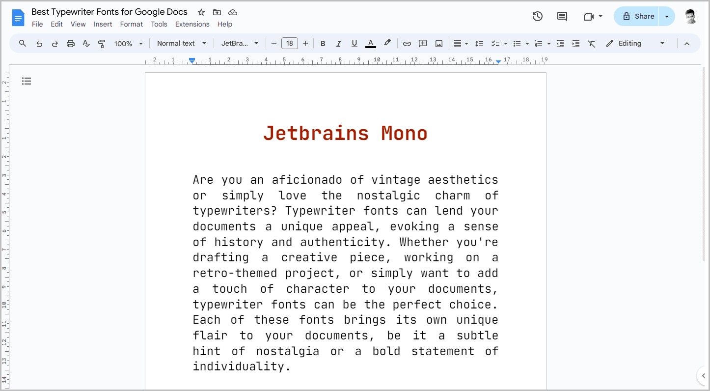Increase the font size
The image size is (710, 391).
pos(305,44)
